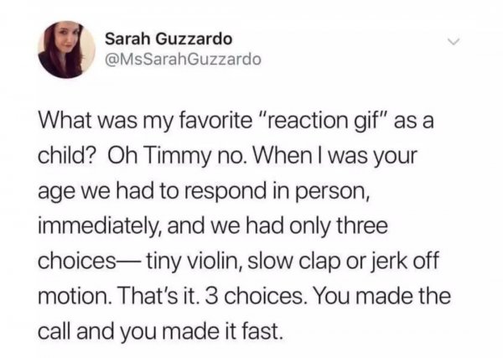Open the @MsSarahGuzzardo handle link

coord(184,60)
